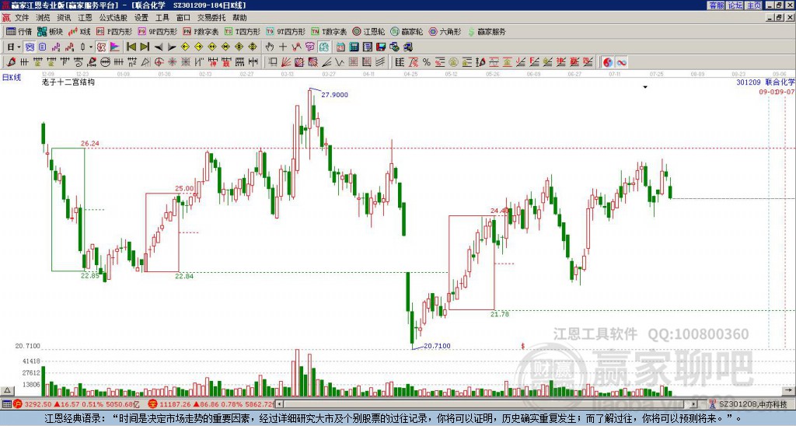Open the 9T四方形 tool
Screen dimensions: 796x426
[285, 31]
